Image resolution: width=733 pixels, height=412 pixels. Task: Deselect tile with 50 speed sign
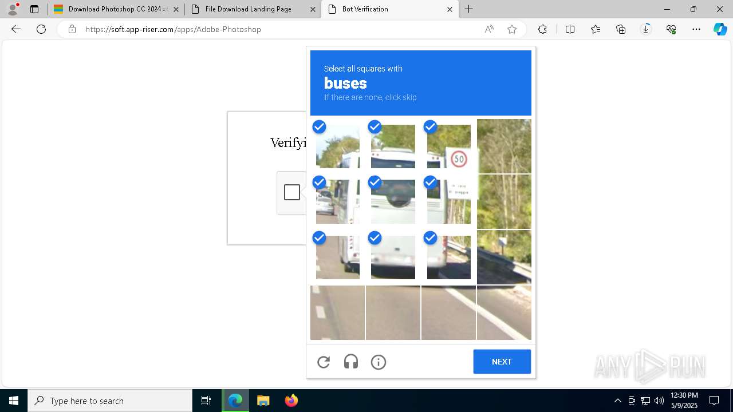(448, 146)
